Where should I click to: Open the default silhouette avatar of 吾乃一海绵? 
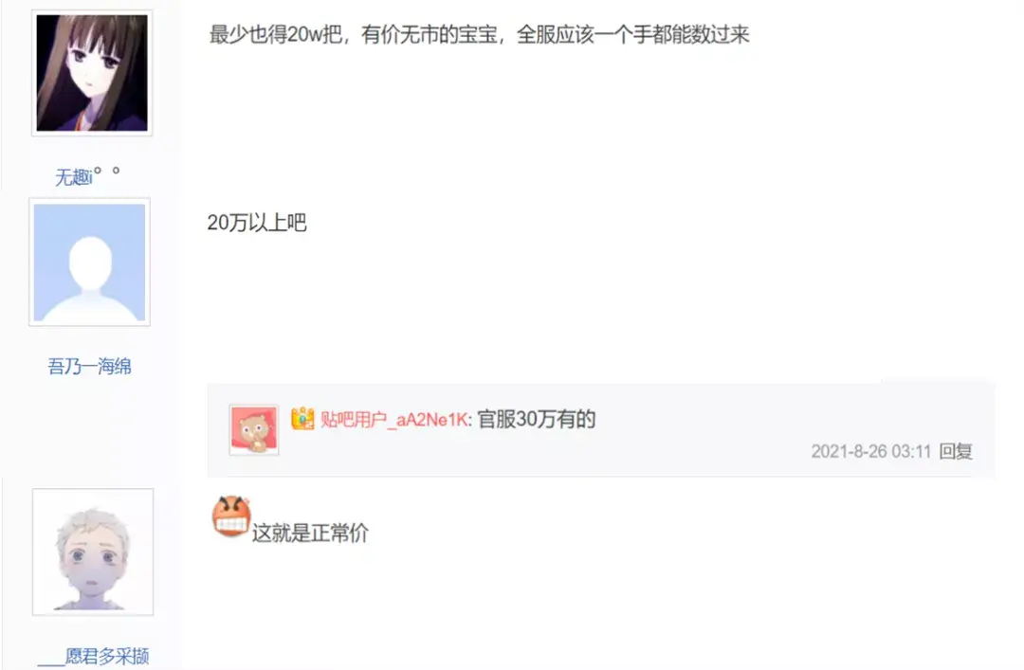(x=89, y=263)
